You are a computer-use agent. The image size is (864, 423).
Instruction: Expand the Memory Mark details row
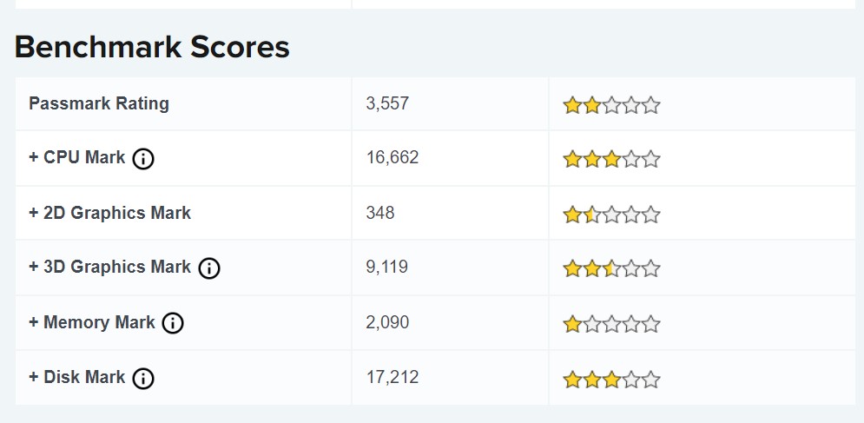click(92, 322)
